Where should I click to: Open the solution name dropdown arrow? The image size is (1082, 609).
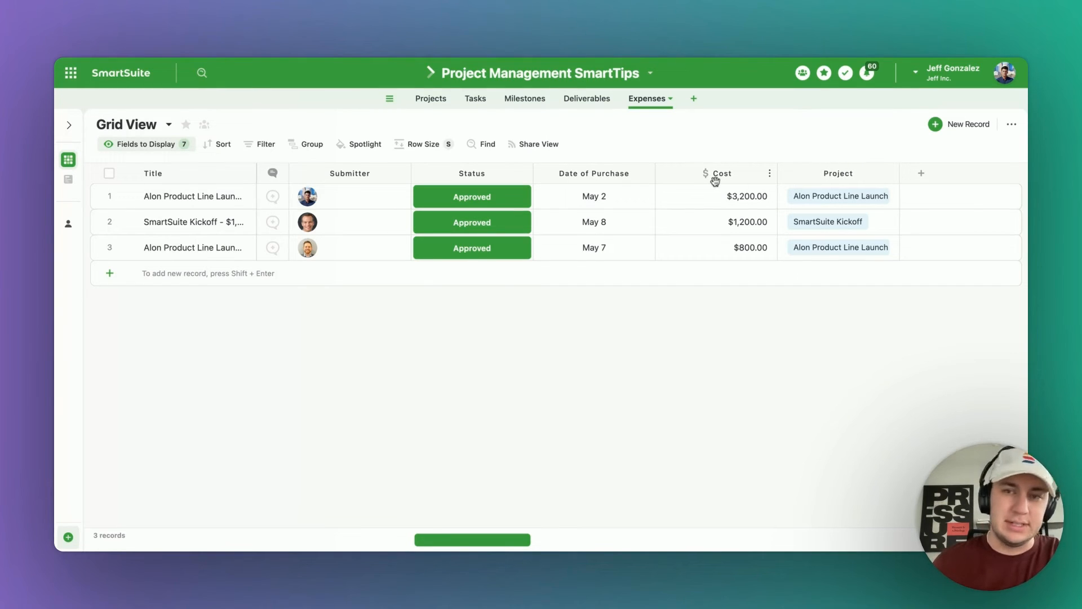tap(650, 73)
